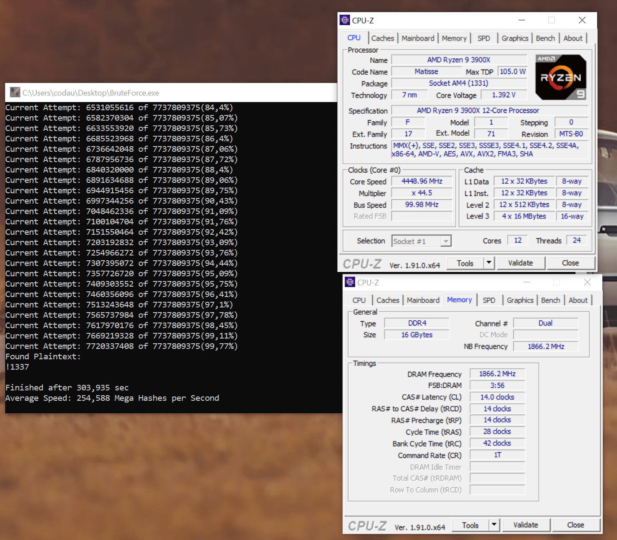Open Mainboard tab in lower CPU-Z window
Image resolution: width=617 pixels, height=540 pixels.
pyautogui.click(x=423, y=300)
